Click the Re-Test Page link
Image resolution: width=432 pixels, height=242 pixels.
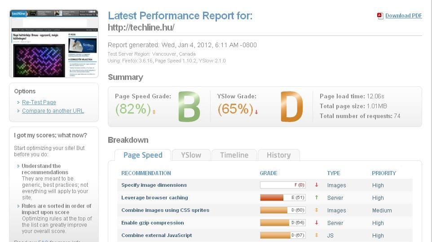click(39, 102)
